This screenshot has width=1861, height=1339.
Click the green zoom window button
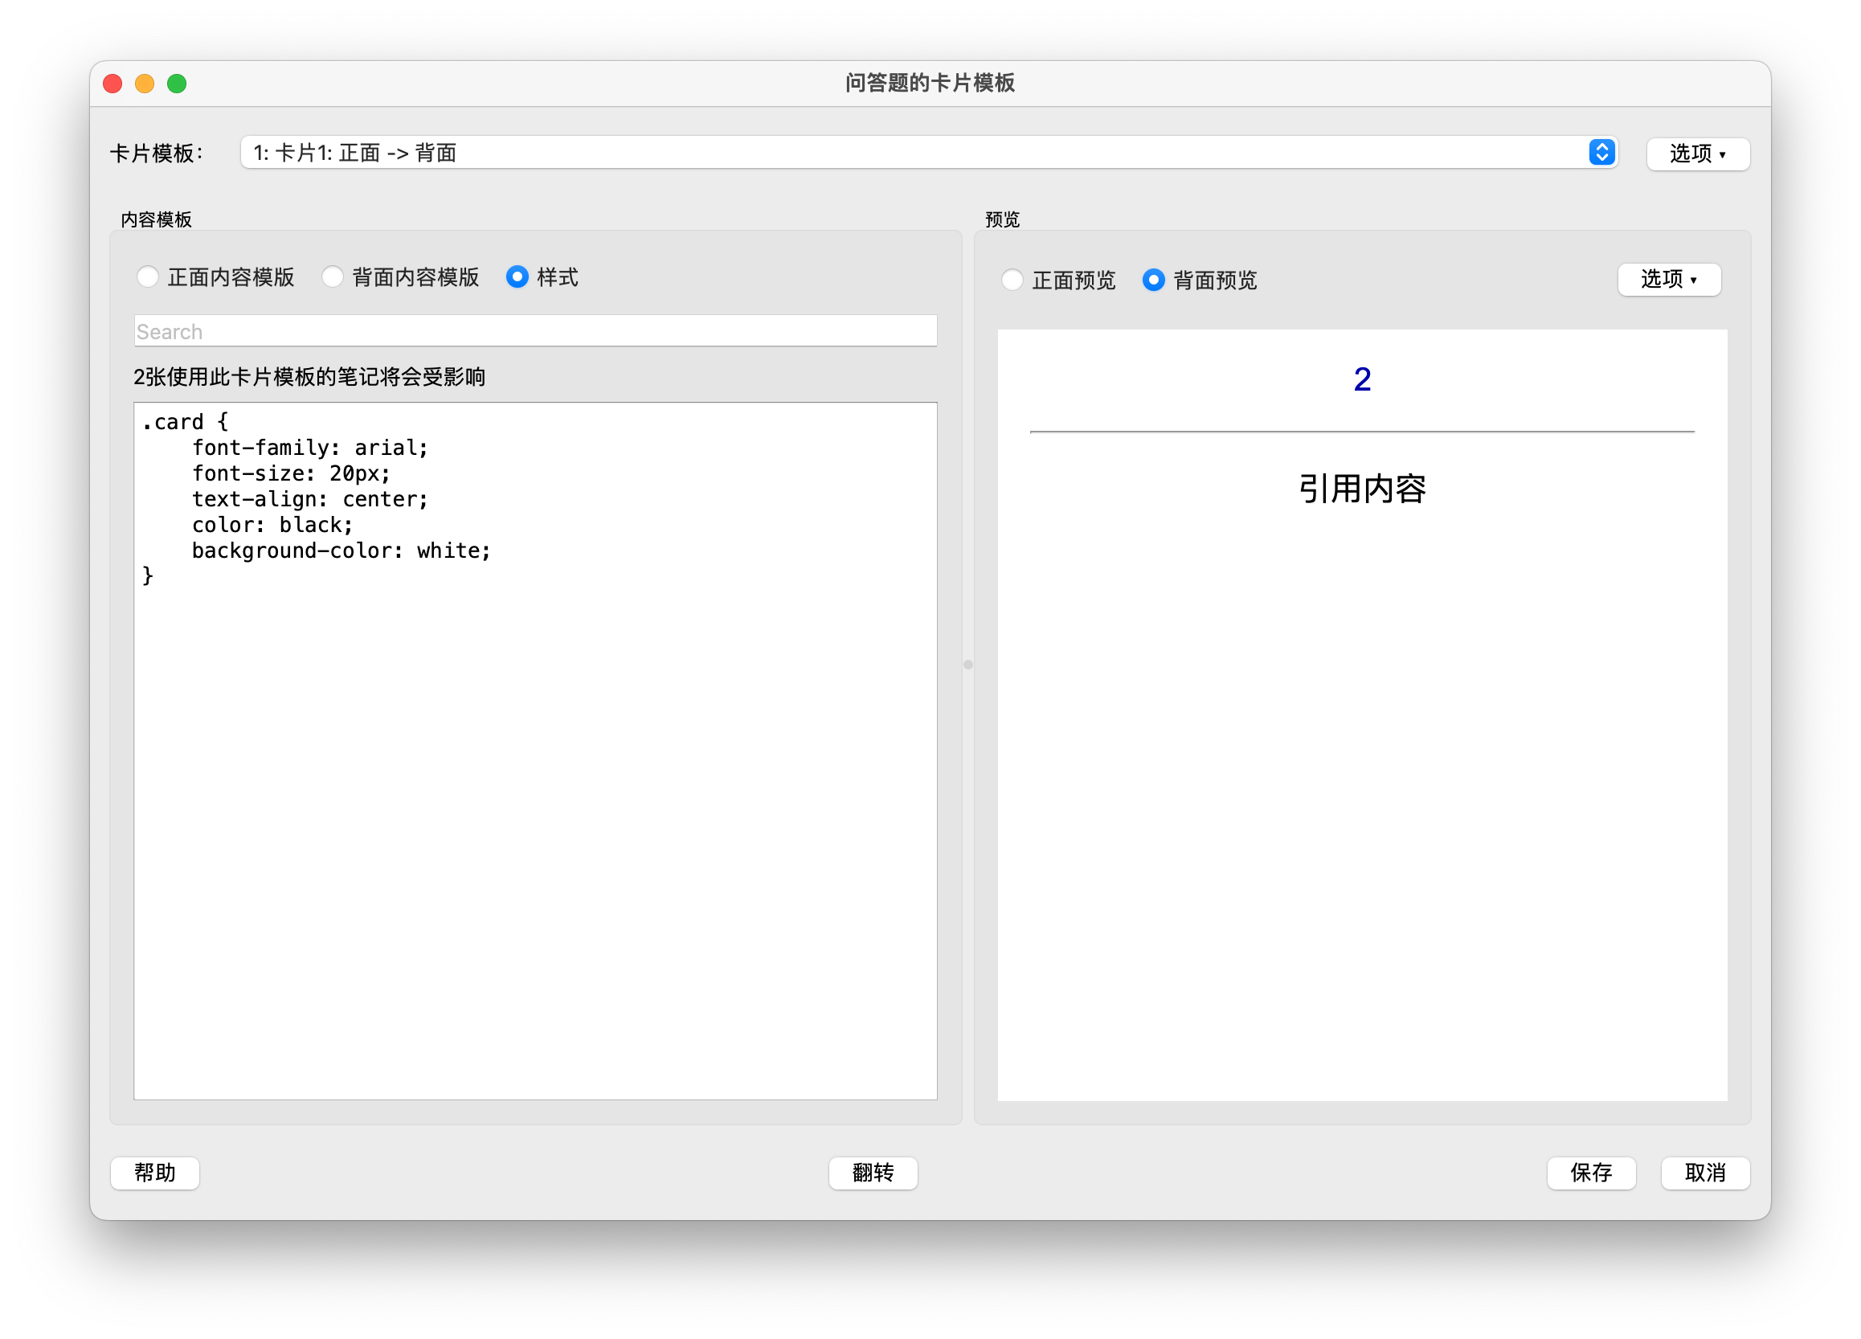[x=178, y=83]
